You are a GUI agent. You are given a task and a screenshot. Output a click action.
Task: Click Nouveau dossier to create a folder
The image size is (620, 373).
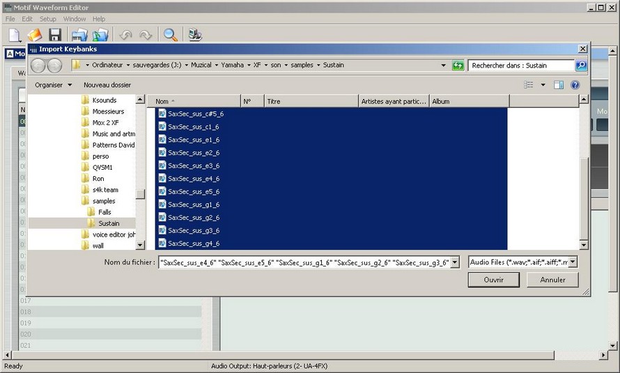coord(107,85)
